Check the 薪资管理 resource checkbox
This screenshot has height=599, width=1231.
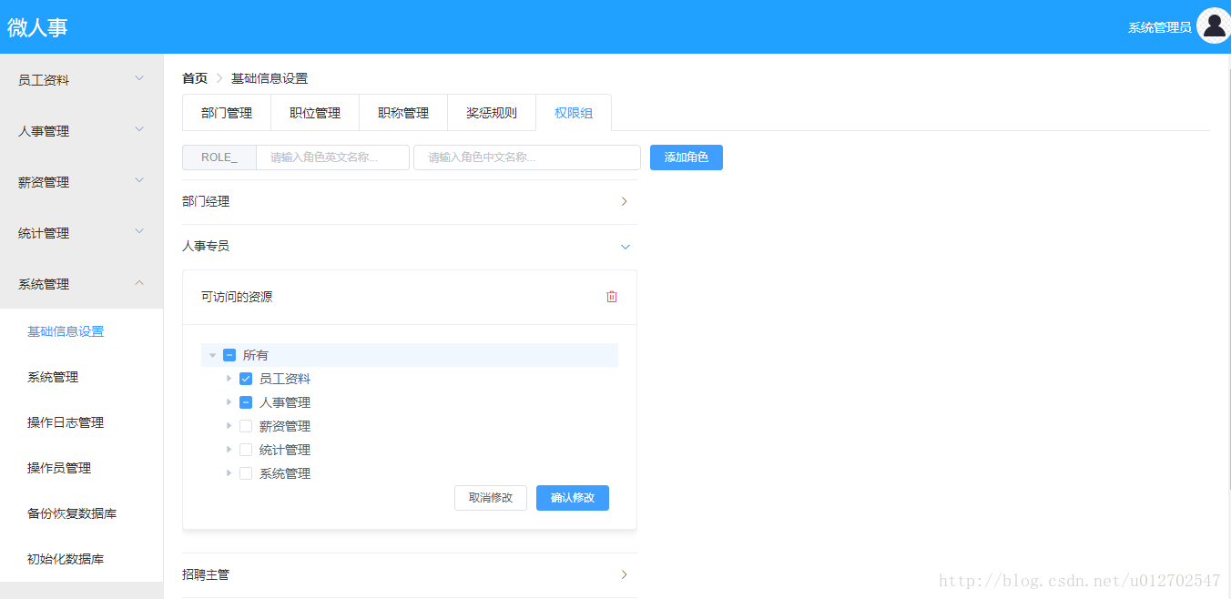tap(246, 425)
